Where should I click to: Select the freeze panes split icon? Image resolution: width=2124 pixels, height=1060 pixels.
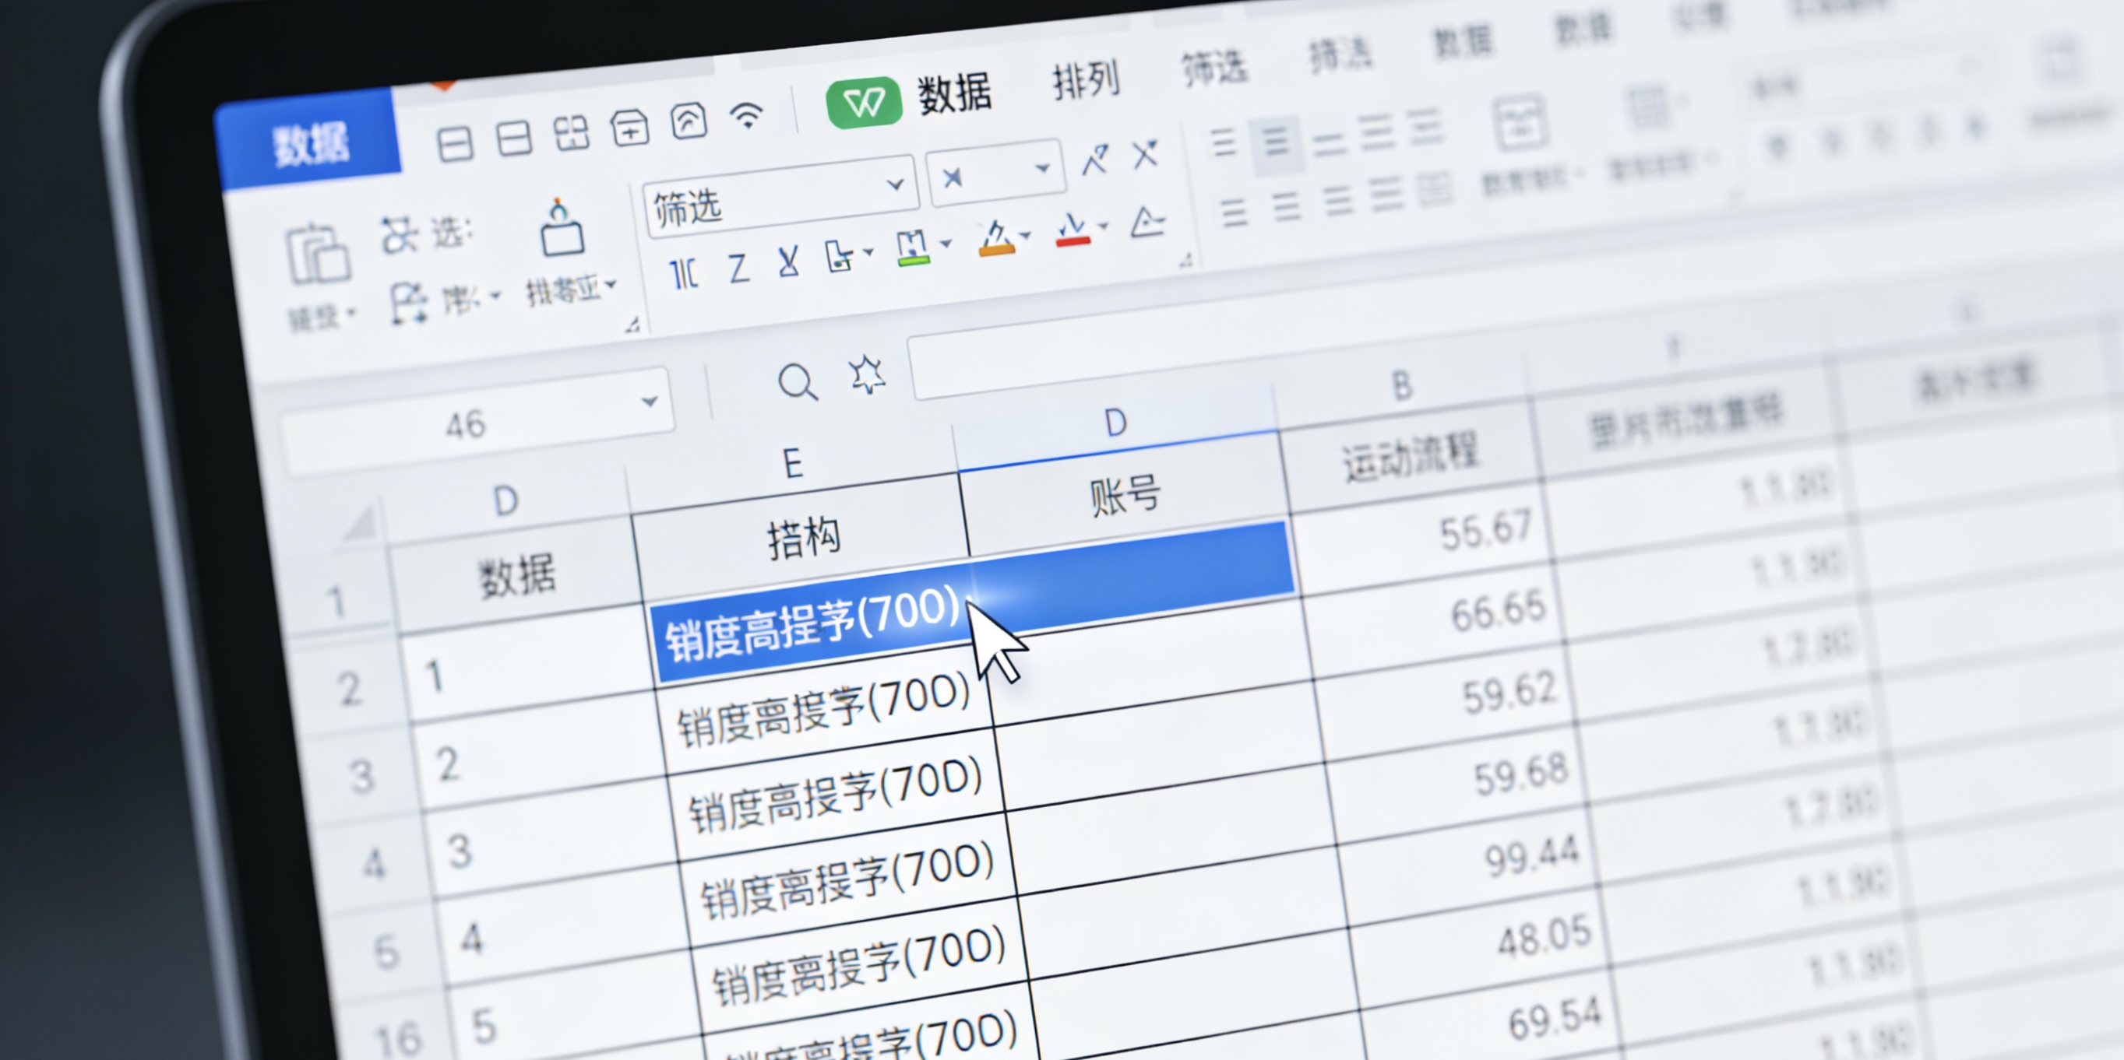click(572, 132)
